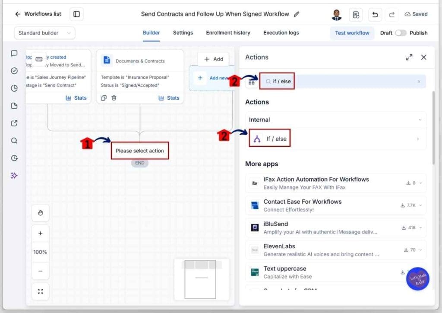Open the Enrollment history tab
Screen dimensions: 442x313
(228, 33)
